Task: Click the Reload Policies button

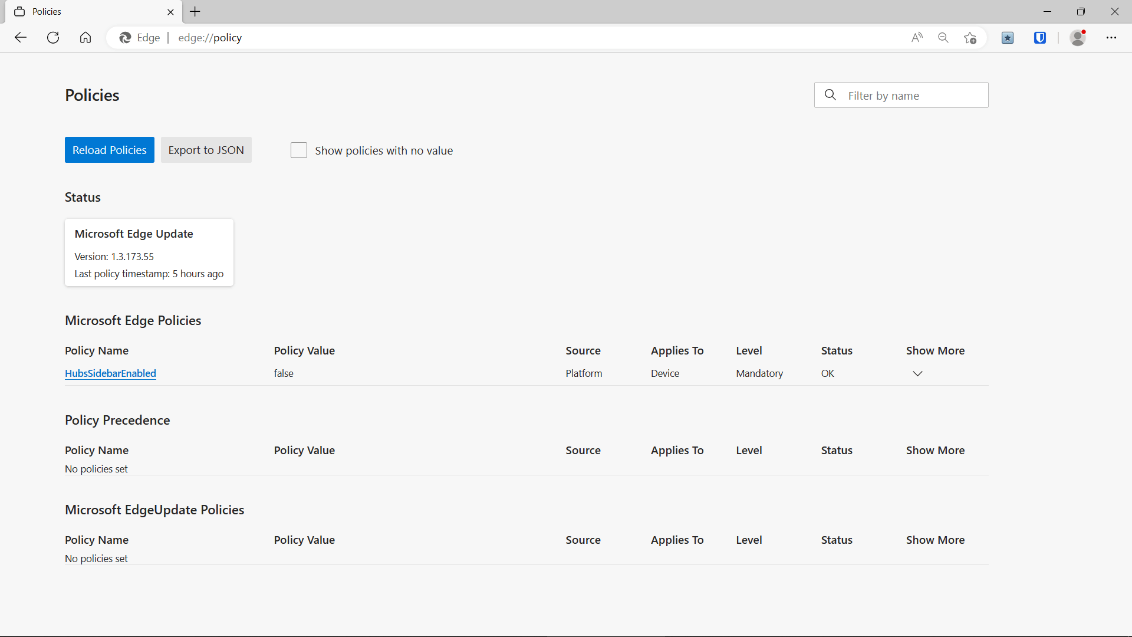Action: pos(110,150)
